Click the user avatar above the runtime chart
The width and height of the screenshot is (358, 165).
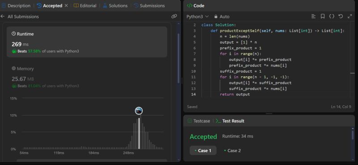(x=139, y=111)
